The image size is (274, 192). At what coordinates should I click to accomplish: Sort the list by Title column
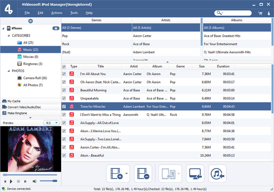pyautogui.click(x=101, y=66)
